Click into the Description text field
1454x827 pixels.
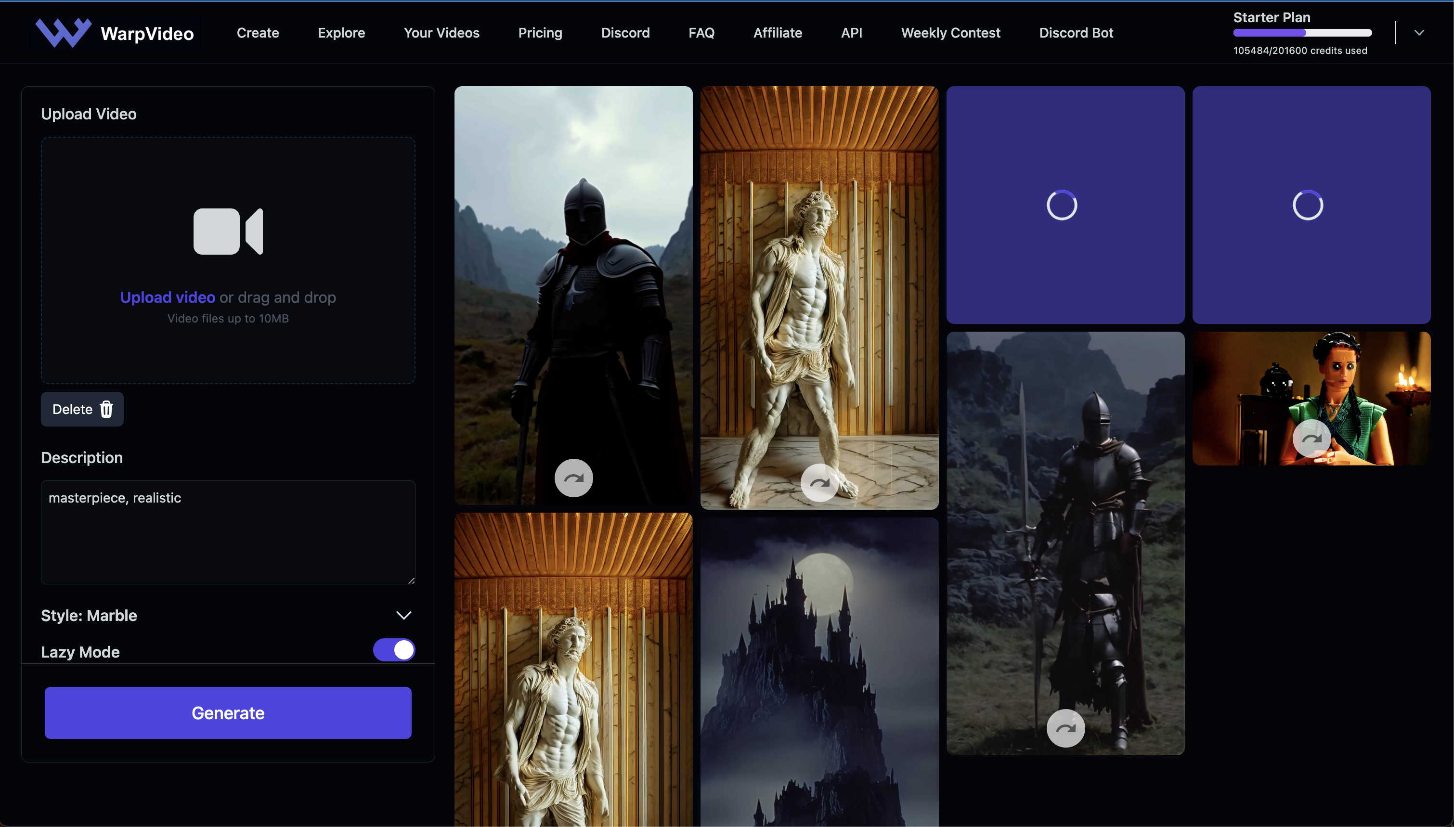228,532
